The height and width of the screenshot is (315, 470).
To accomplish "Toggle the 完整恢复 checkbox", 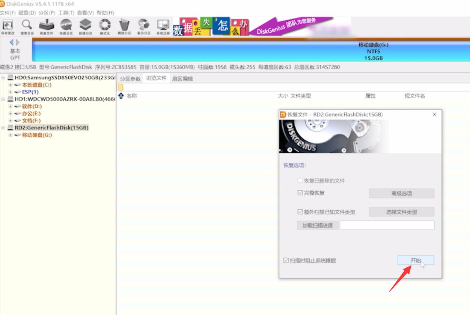I will point(300,193).
